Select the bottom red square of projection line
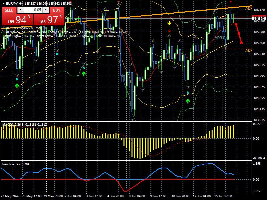This screenshot has height=200, width=267. coord(241,43)
